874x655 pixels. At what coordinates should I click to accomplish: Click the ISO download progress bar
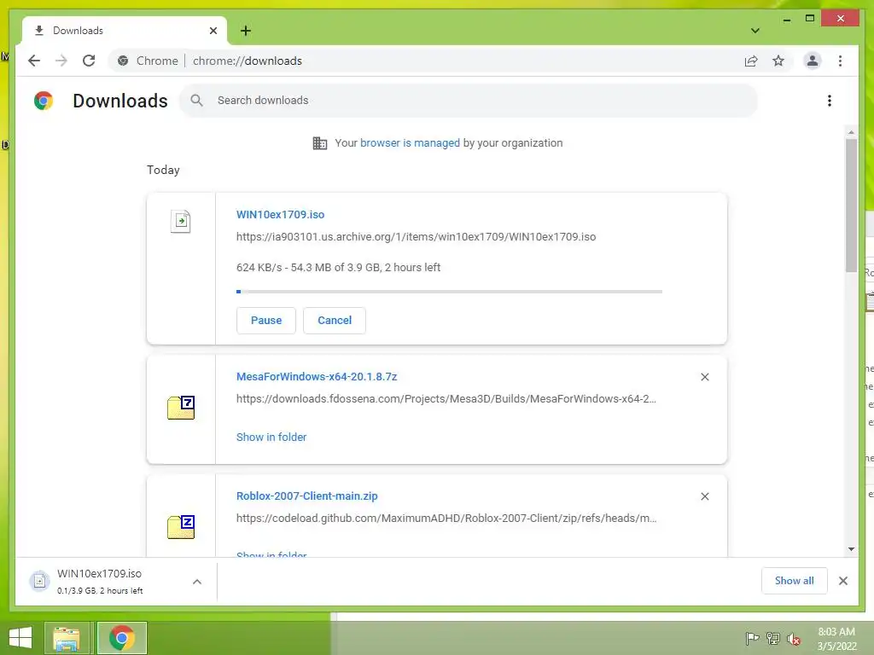[449, 292]
